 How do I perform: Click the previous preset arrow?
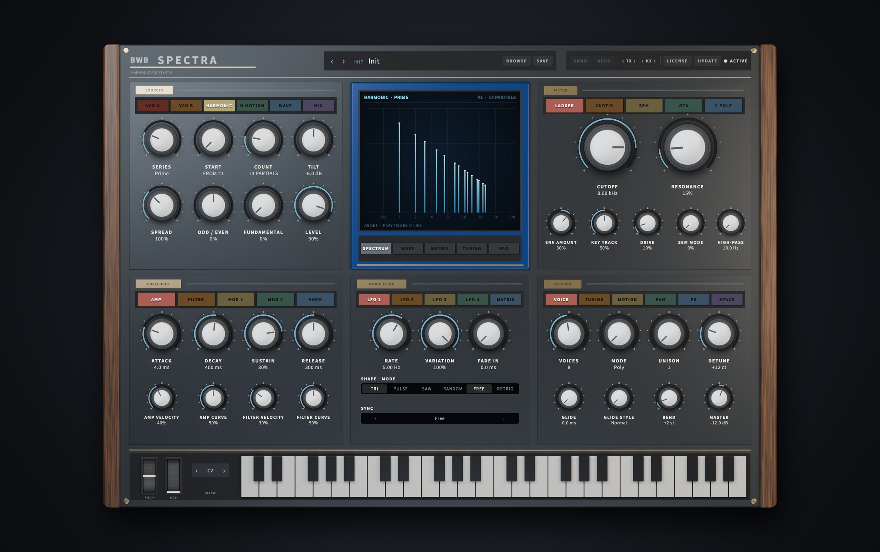tap(332, 61)
